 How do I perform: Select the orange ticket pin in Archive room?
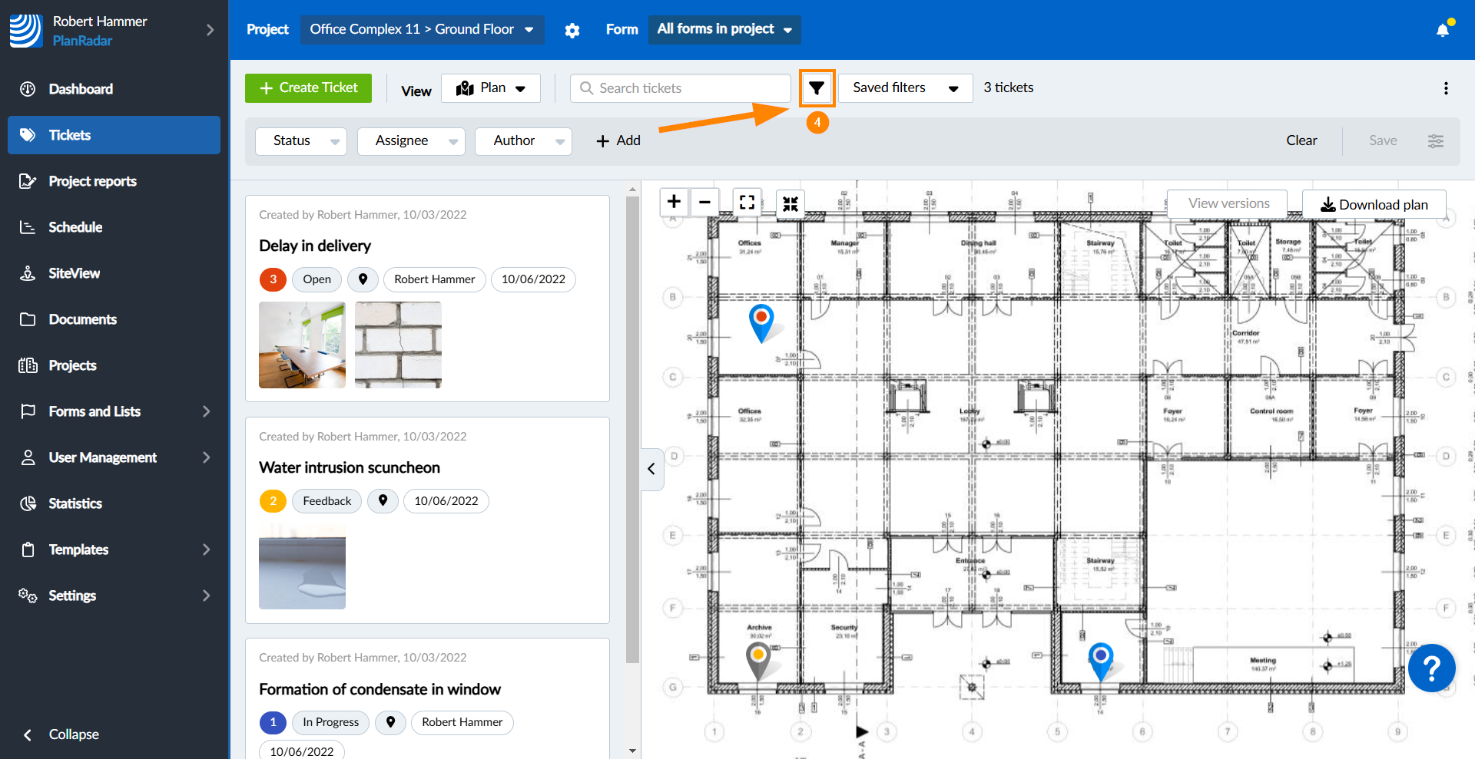point(759,661)
